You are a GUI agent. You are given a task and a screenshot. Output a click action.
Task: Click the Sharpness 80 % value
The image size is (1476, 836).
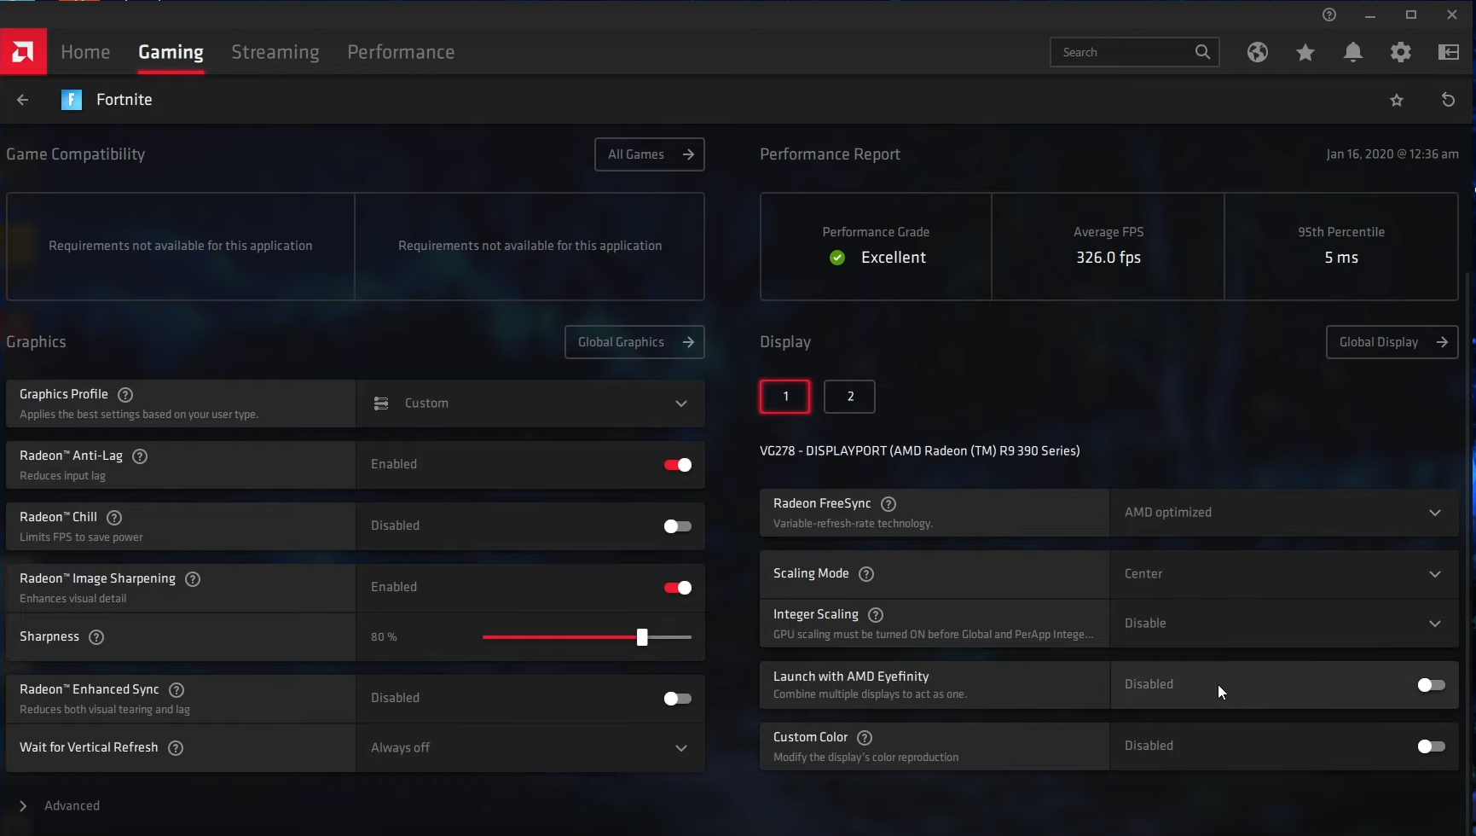coord(384,637)
